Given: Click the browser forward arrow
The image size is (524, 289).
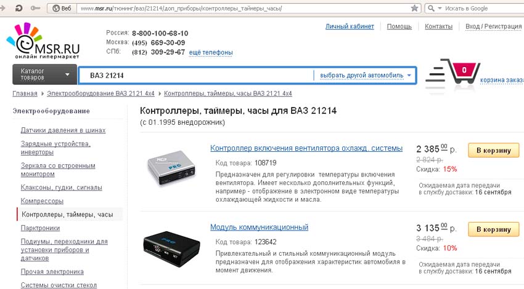Looking at the screenshot, I should (x=2, y=8).
